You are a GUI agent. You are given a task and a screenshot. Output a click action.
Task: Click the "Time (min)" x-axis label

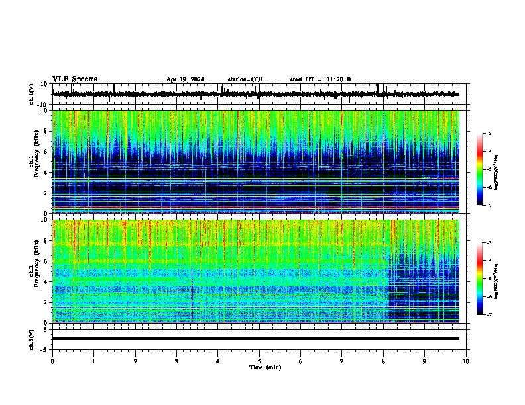click(265, 367)
